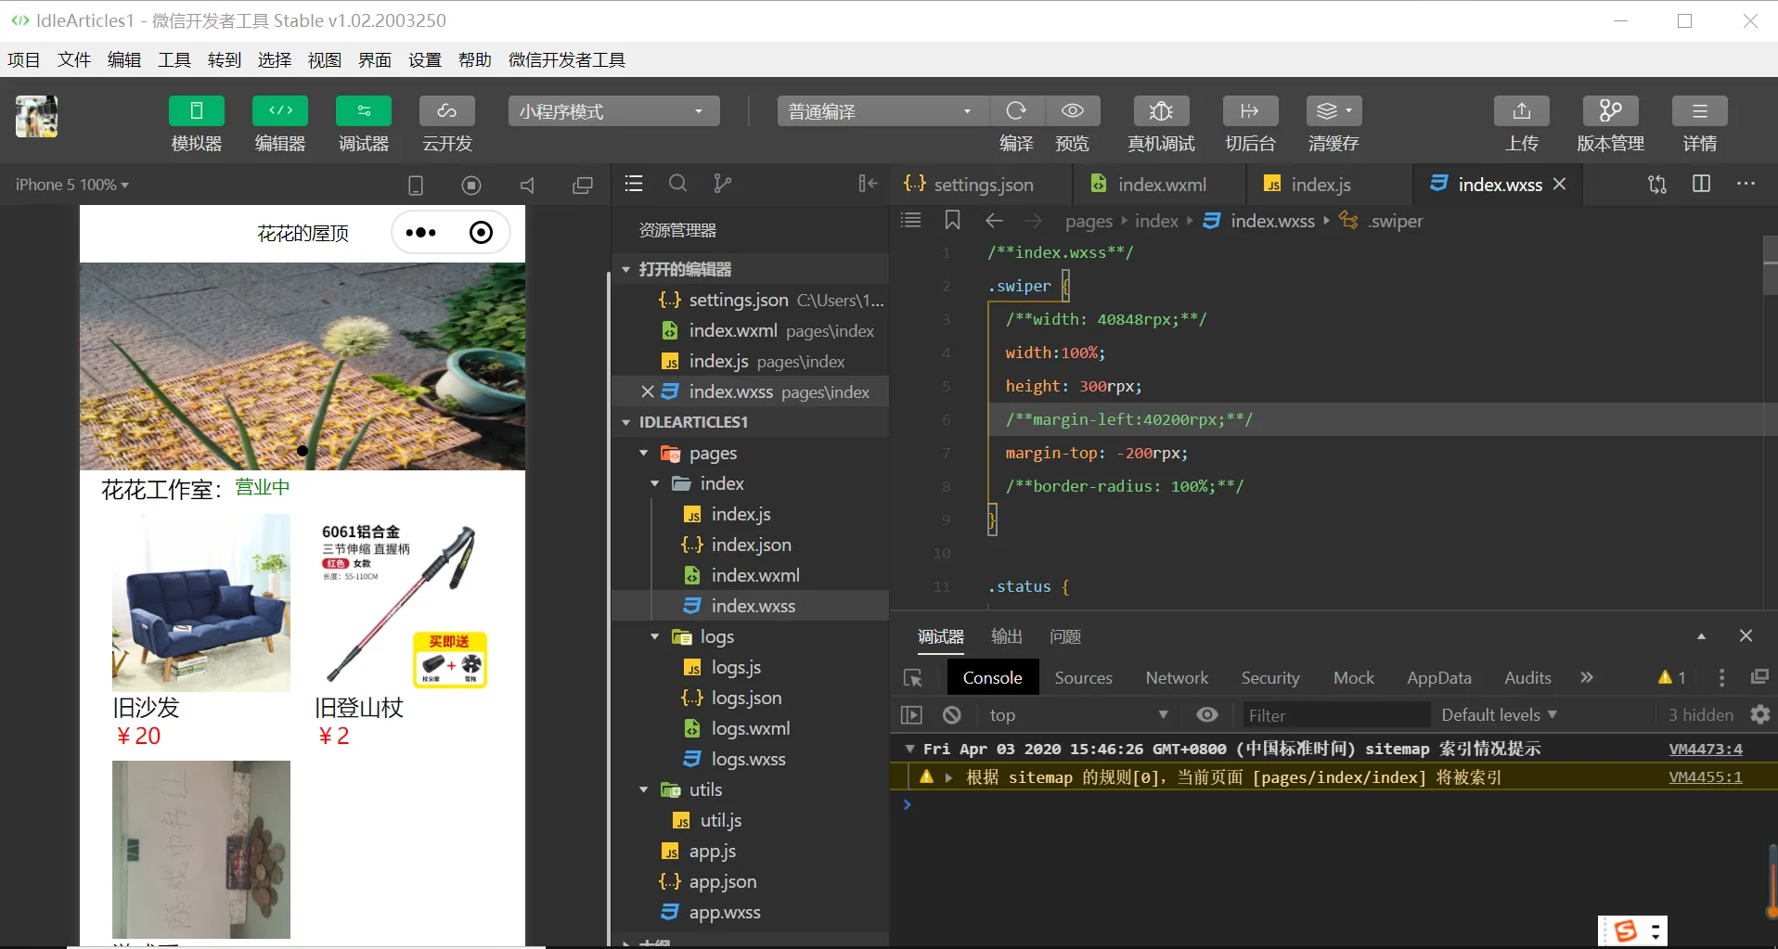Screen dimensions: 1778x949
Task: Click the upload (上传) icon
Action: tap(1521, 111)
